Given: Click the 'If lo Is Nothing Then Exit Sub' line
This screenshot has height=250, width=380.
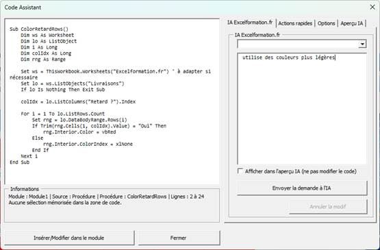Looking at the screenshot, I should (63, 90).
